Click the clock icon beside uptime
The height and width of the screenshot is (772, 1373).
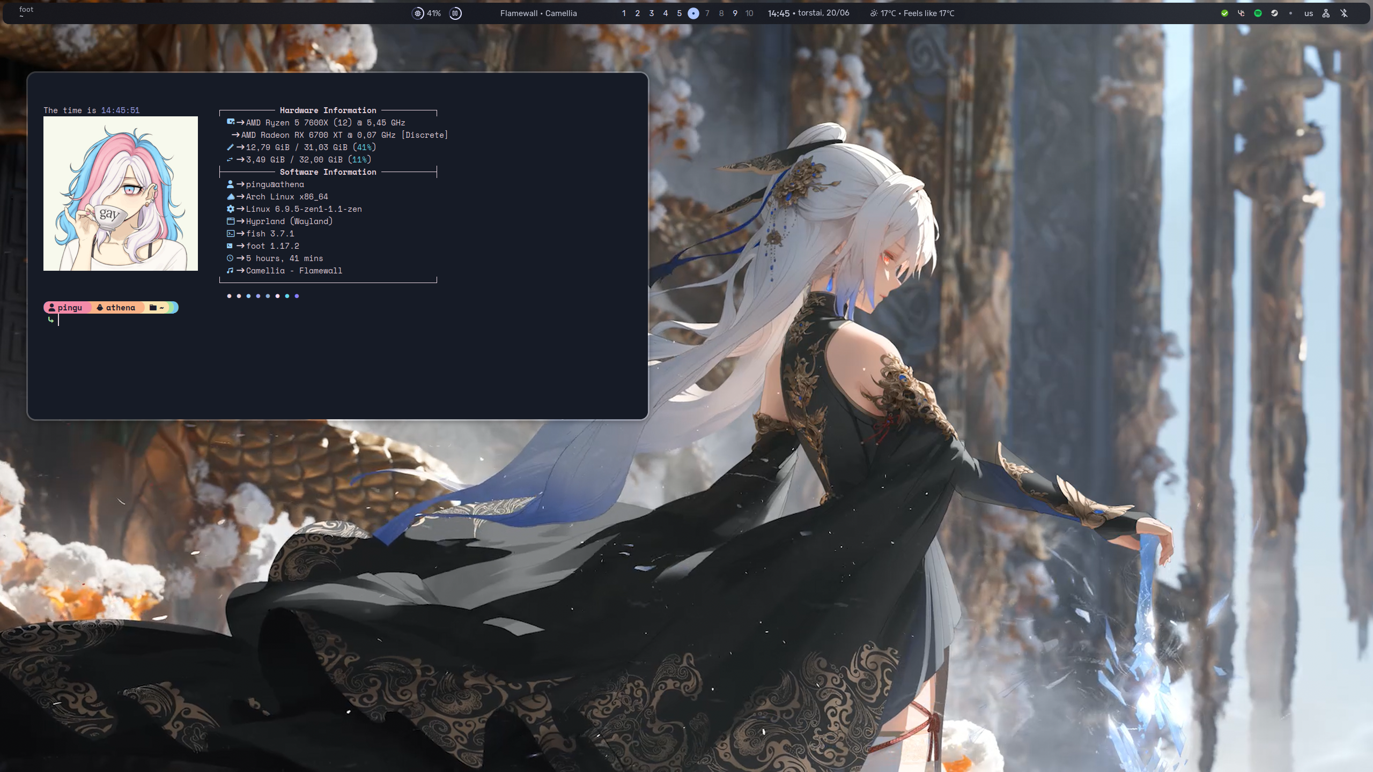coord(230,258)
